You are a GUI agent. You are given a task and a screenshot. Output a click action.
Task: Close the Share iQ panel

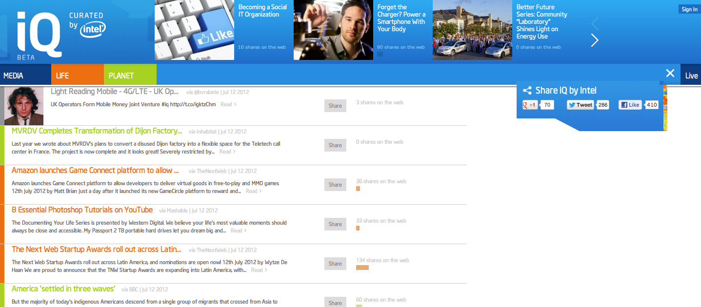coord(670,73)
